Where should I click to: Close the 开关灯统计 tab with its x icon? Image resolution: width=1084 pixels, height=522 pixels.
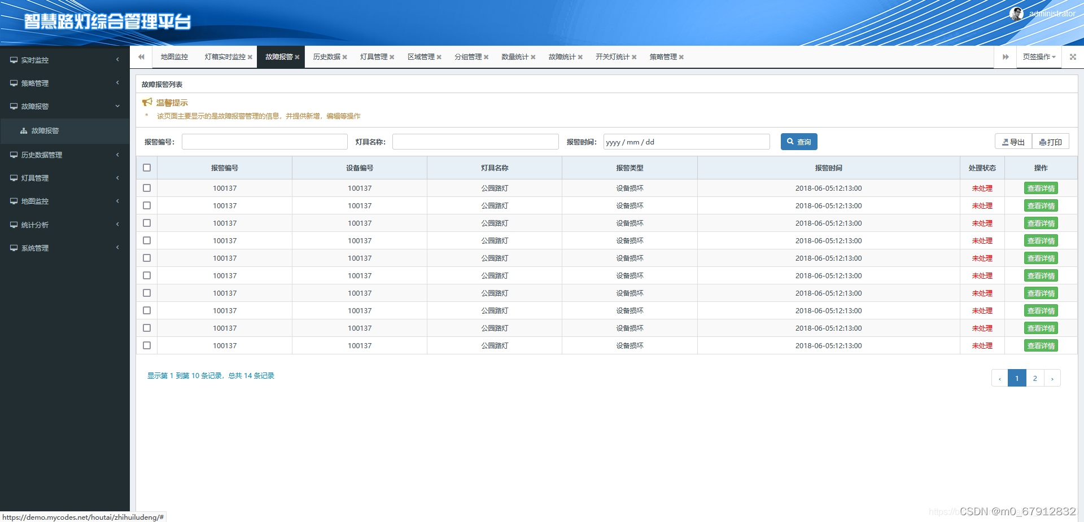634,57
